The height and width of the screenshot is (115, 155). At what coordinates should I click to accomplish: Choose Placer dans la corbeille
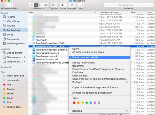point(99,57)
